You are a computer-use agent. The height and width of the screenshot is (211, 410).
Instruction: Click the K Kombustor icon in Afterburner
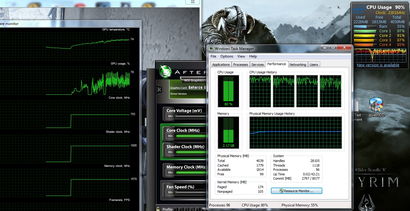(159, 90)
